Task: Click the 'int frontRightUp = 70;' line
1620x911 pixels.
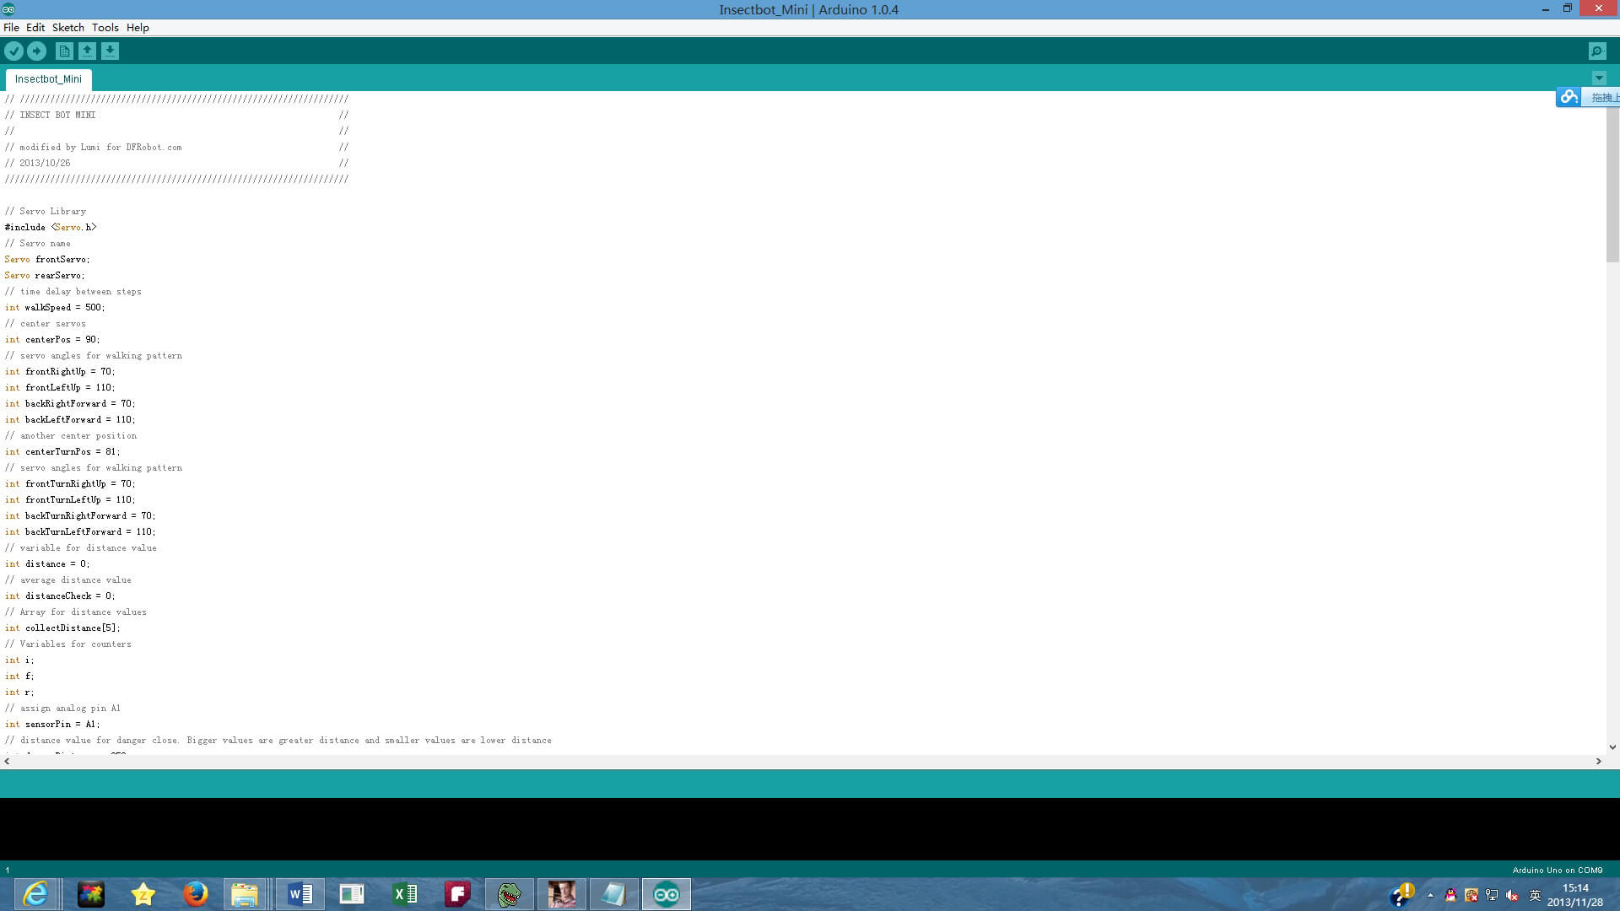Action: (60, 372)
